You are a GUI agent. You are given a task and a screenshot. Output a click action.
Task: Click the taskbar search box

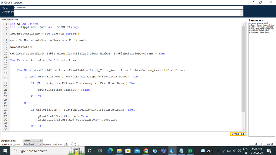[47, 151]
